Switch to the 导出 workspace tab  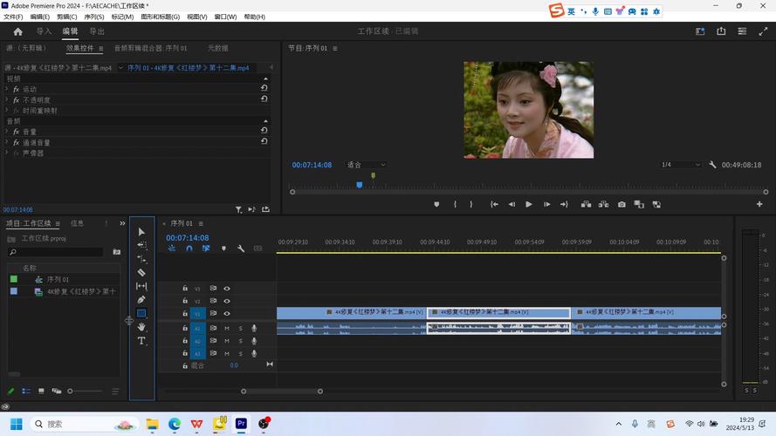coord(97,31)
